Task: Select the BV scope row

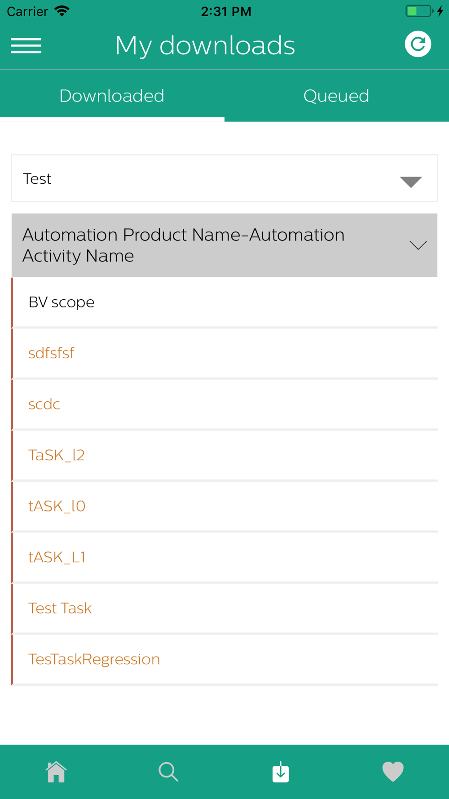Action: coord(225,302)
